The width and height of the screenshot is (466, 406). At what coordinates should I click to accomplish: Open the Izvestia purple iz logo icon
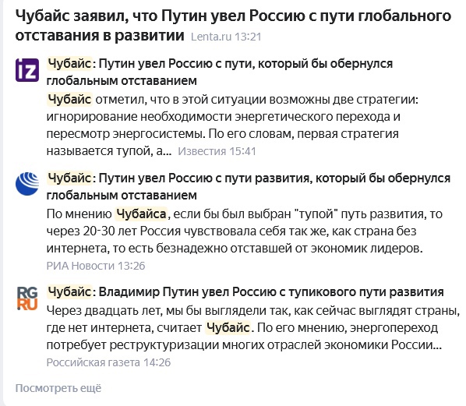(27, 70)
